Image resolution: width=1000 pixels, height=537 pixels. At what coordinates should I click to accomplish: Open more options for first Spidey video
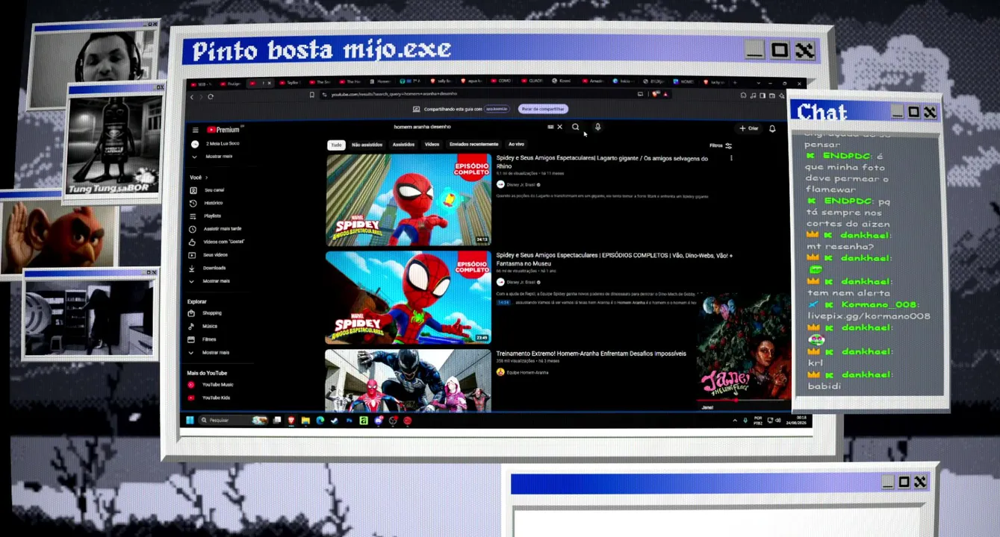point(731,158)
